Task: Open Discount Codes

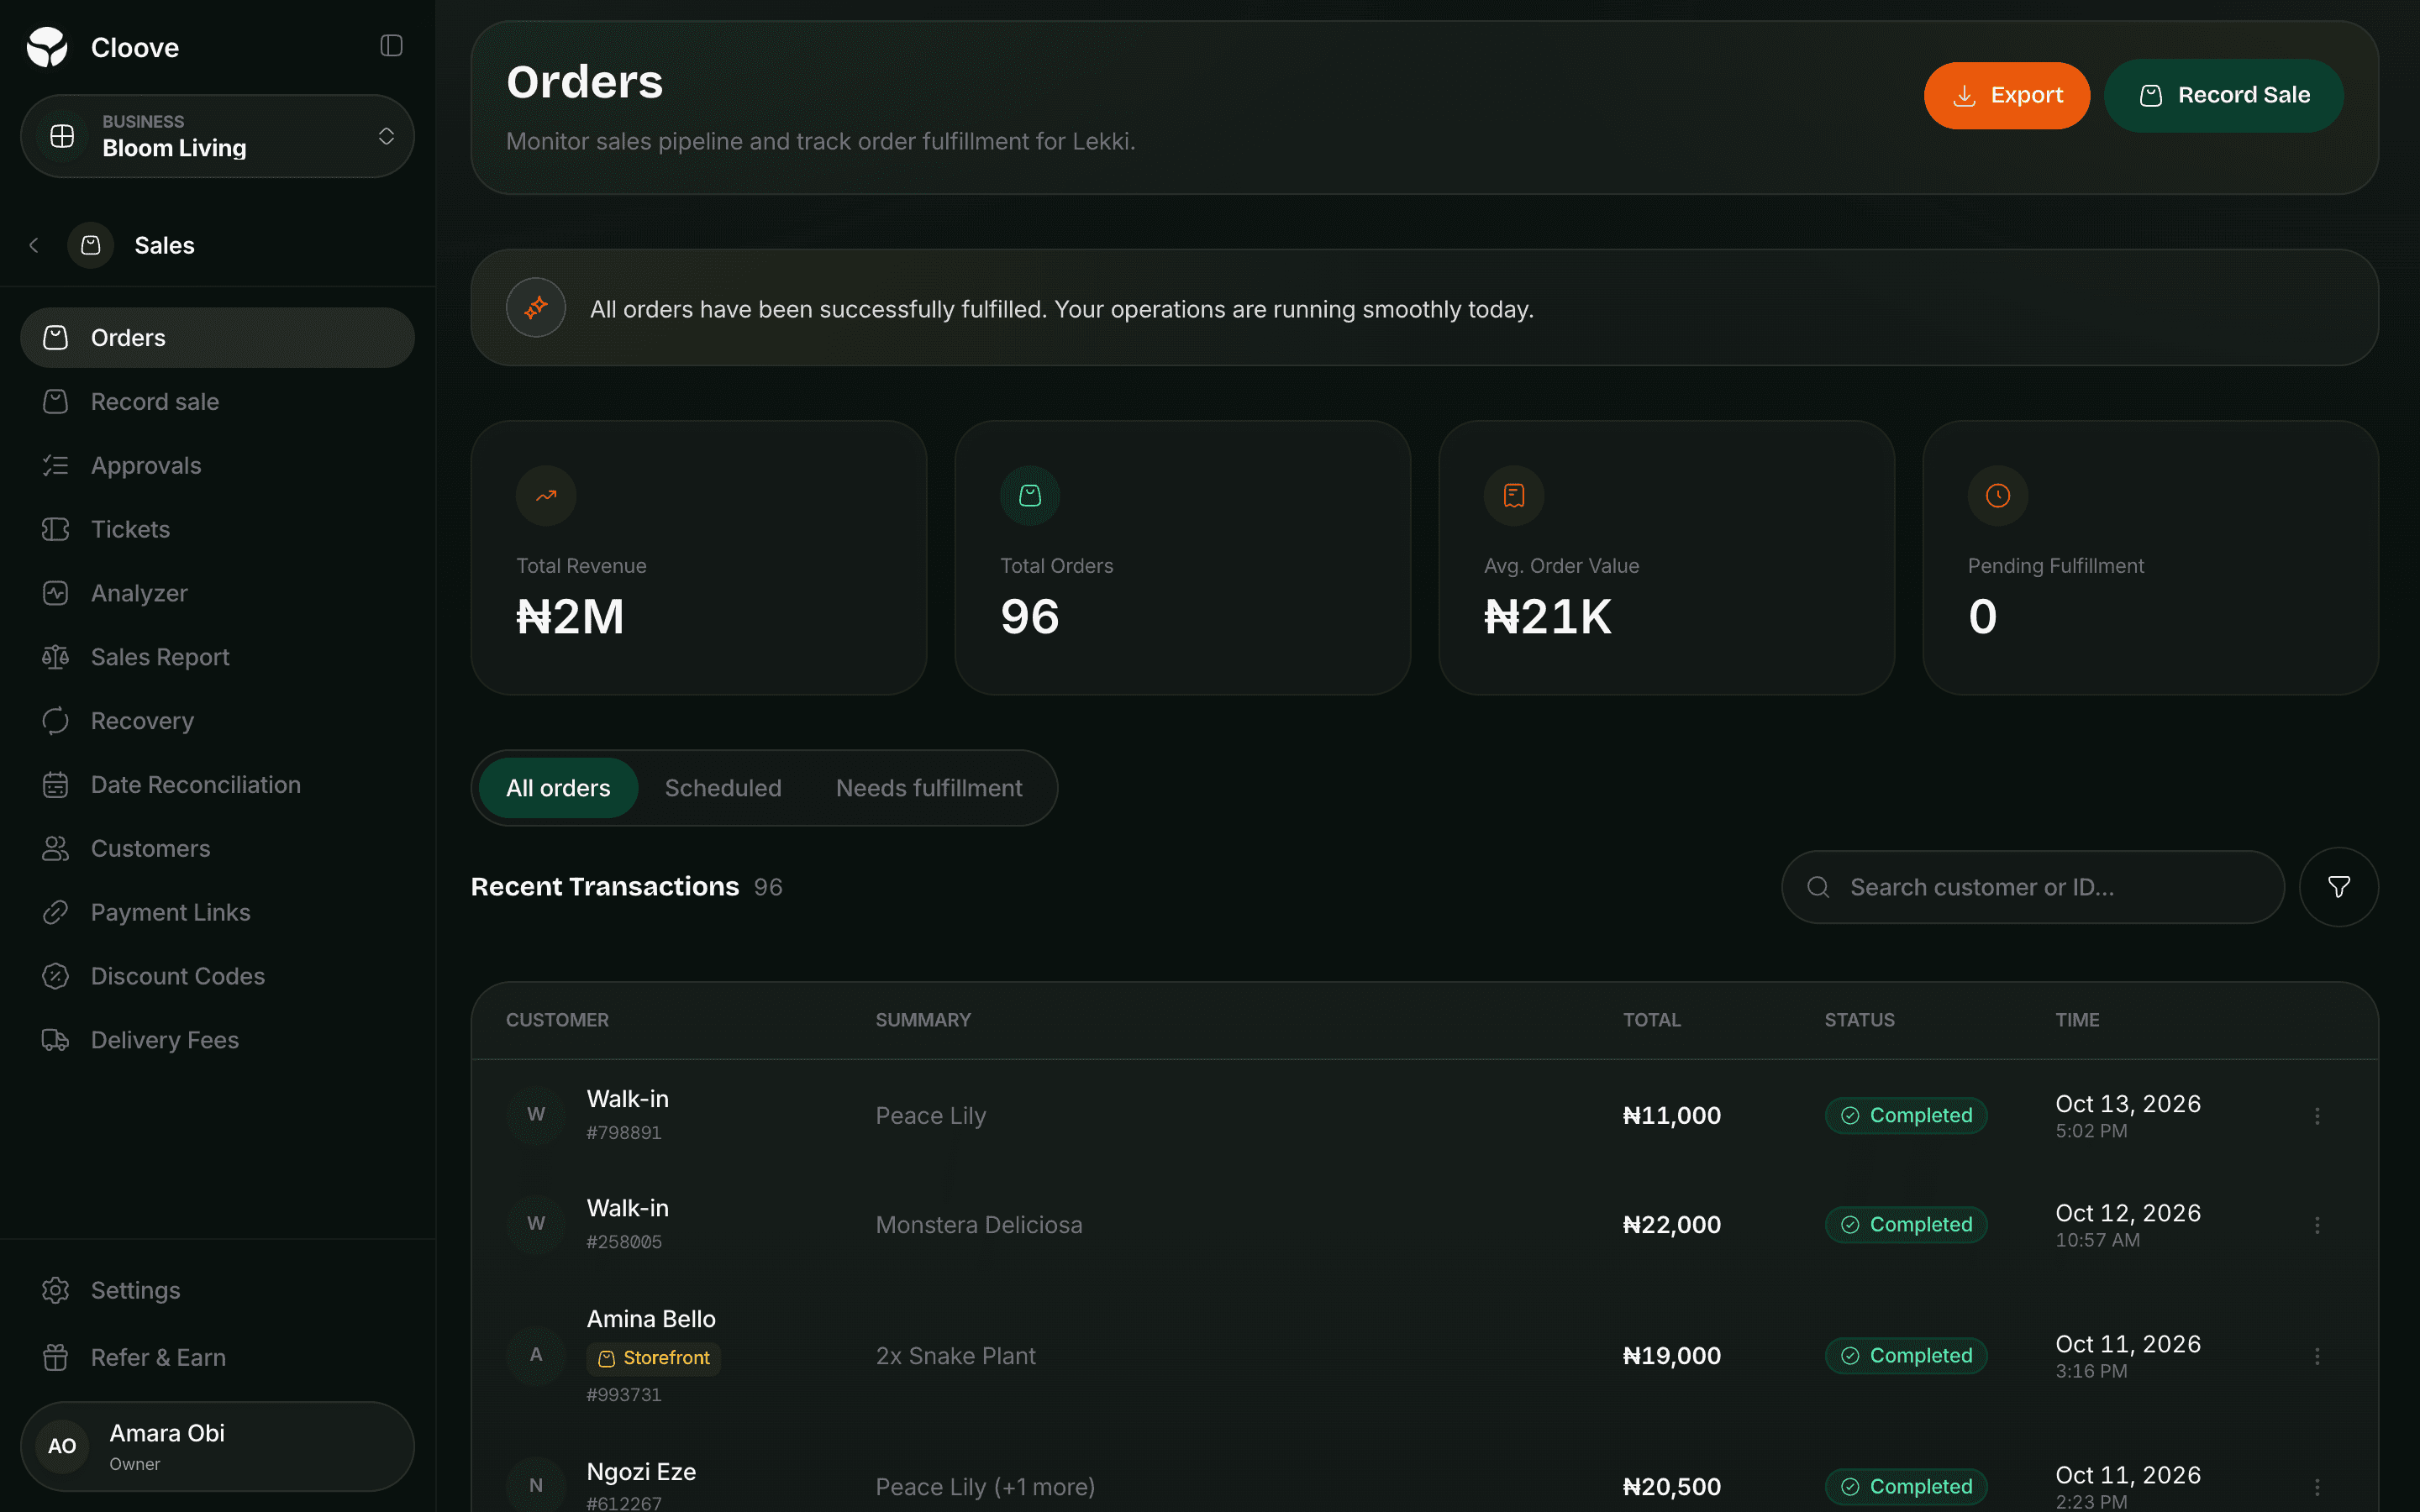Action: coord(217,976)
